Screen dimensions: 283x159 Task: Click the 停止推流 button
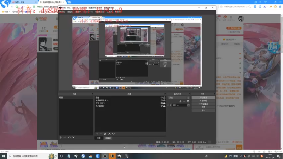[x=203, y=98]
